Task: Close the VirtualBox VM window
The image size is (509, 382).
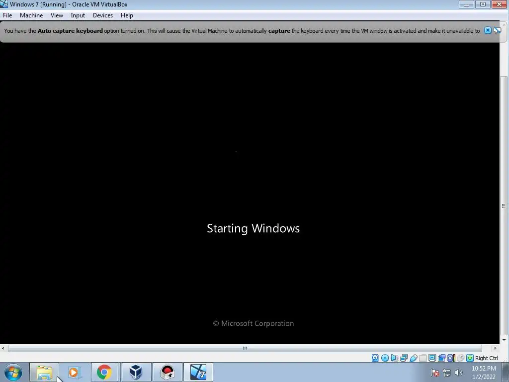Action: tap(500, 4)
